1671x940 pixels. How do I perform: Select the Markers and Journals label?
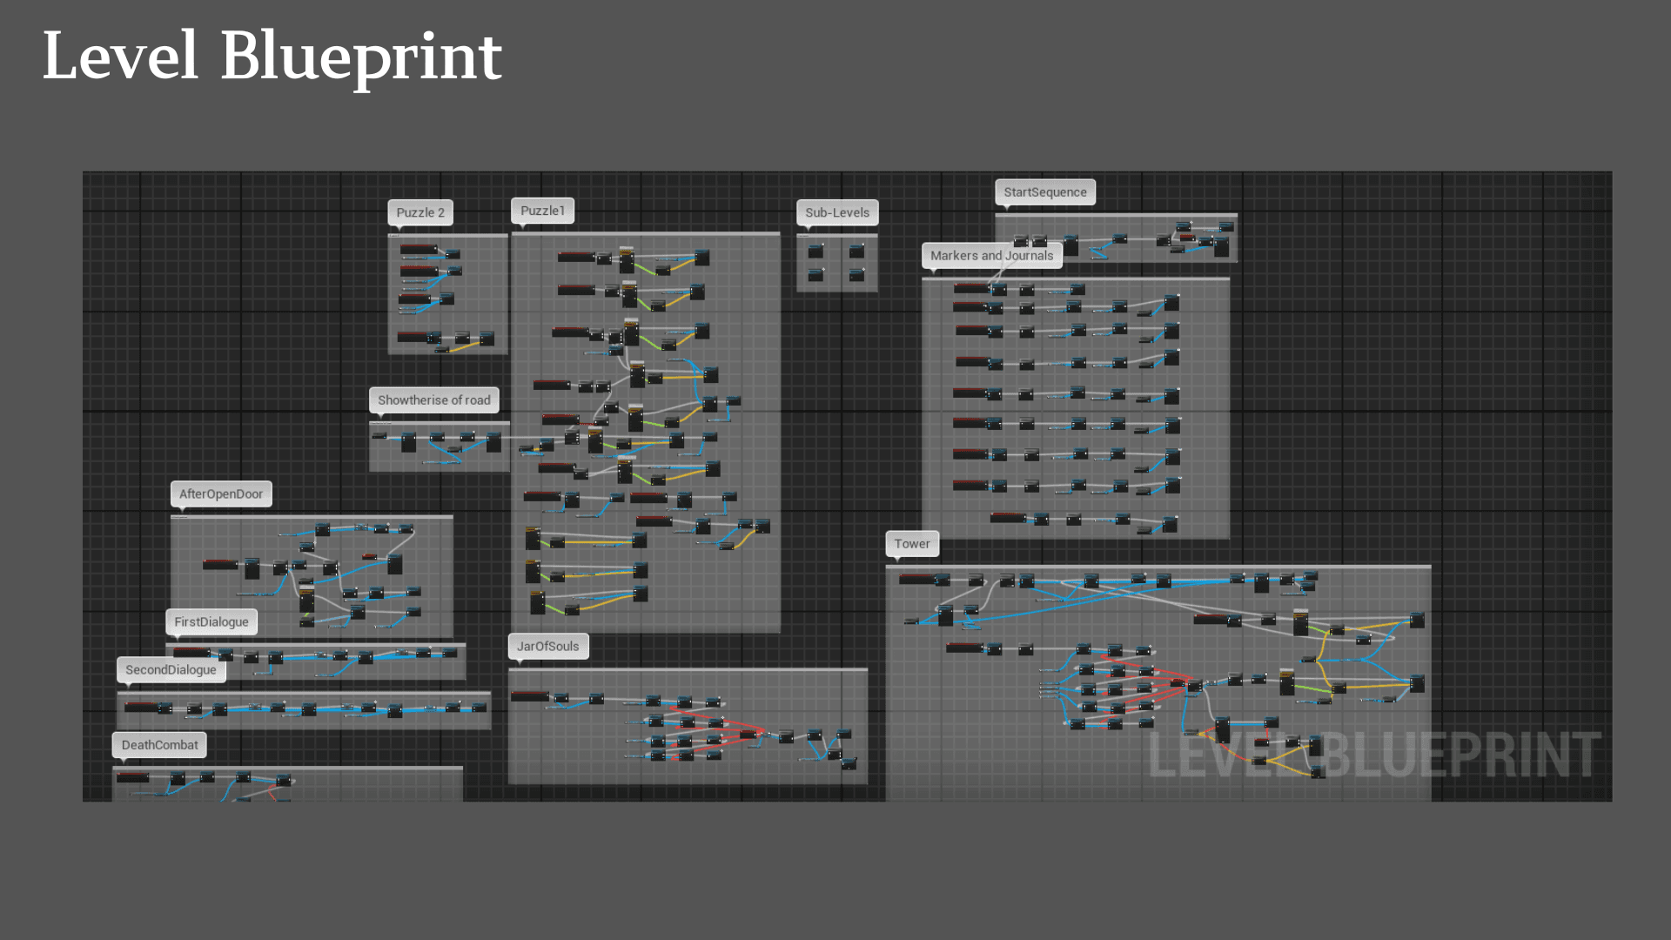(991, 256)
